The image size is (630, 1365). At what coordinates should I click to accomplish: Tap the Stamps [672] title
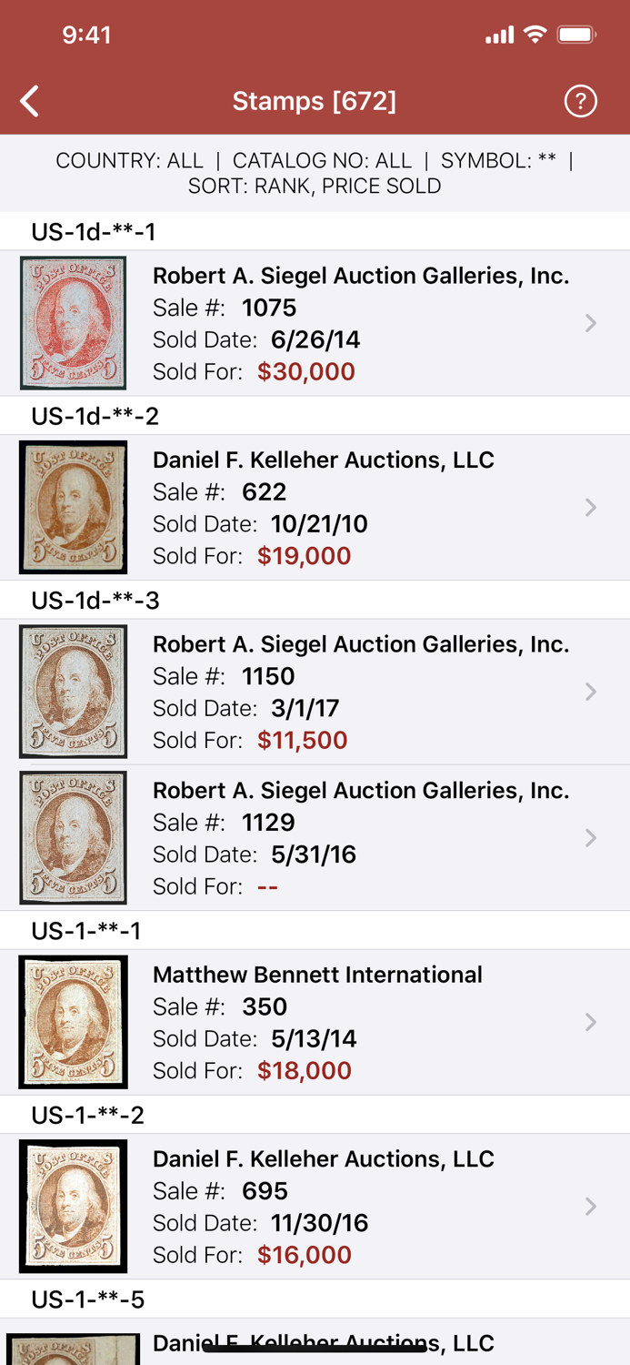point(314,101)
